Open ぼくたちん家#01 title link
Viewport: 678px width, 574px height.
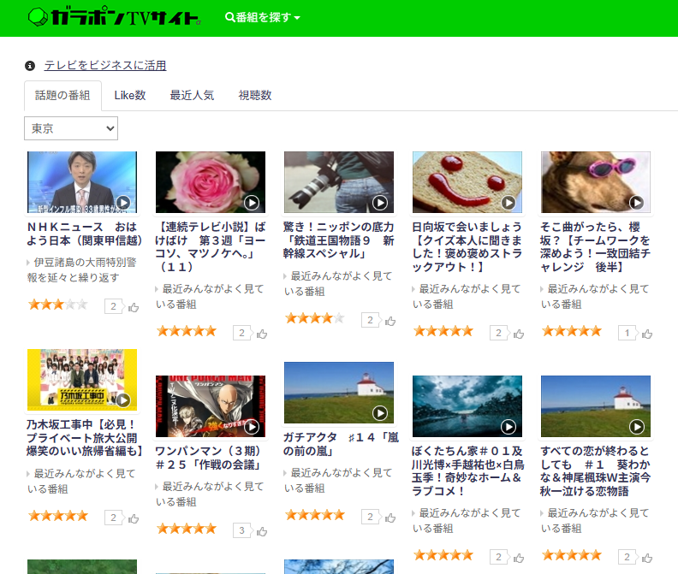pyautogui.click(x=468, y=471)
